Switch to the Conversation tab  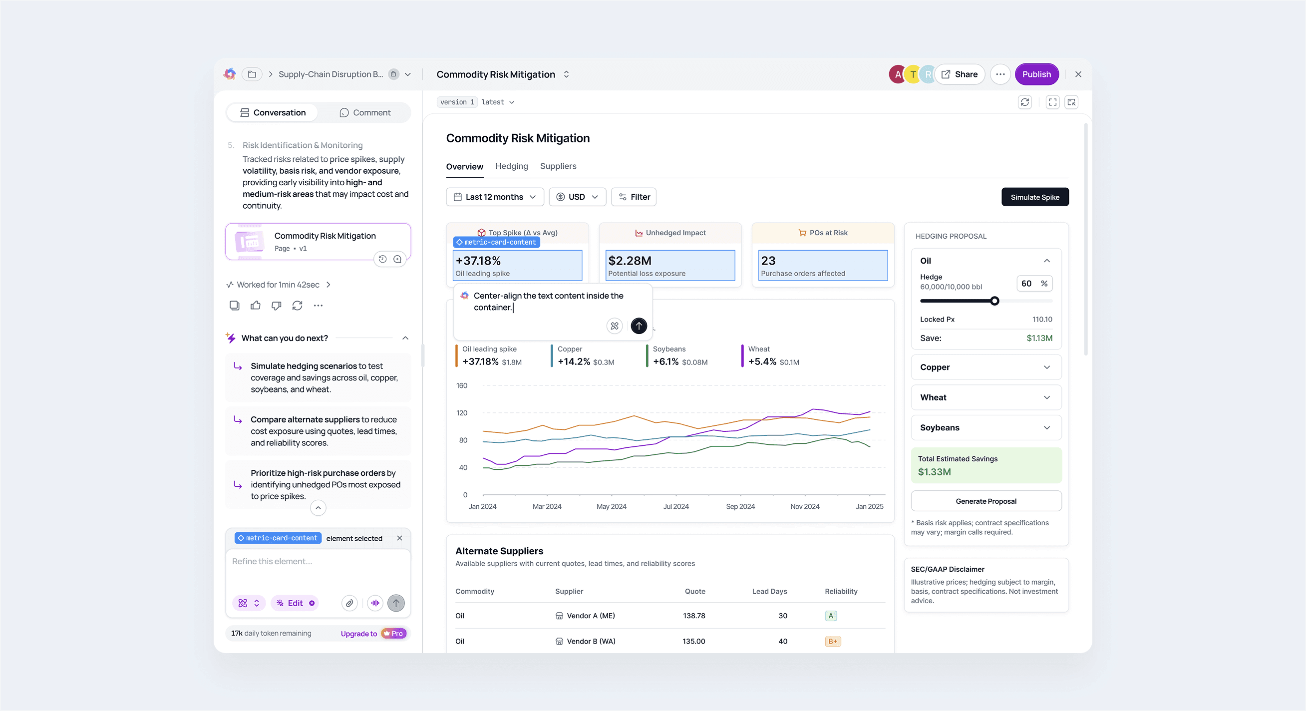(x=273, y=112)
